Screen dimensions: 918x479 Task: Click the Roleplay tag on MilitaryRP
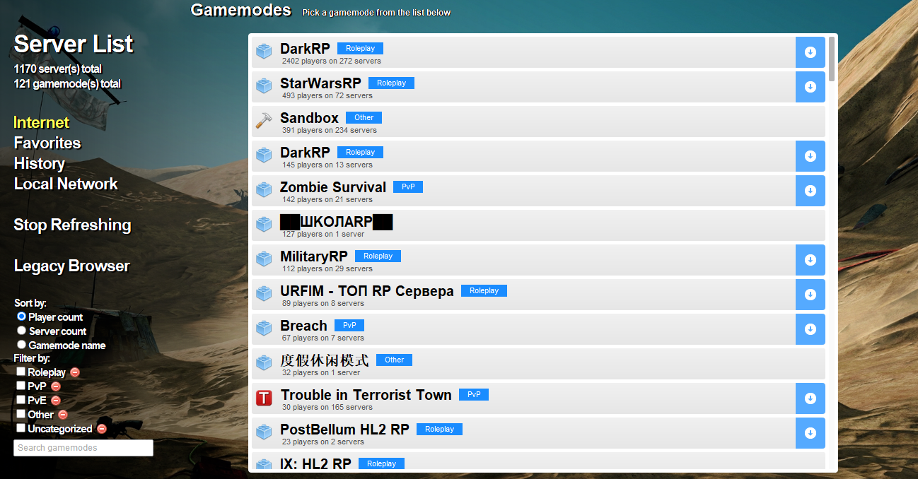(378, 256)
